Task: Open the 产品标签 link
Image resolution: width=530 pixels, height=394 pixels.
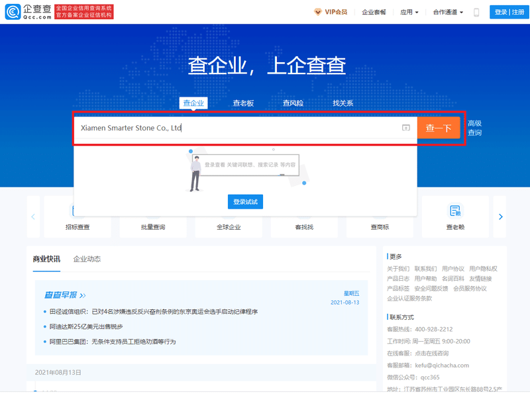Action: [x=398, y=288]
